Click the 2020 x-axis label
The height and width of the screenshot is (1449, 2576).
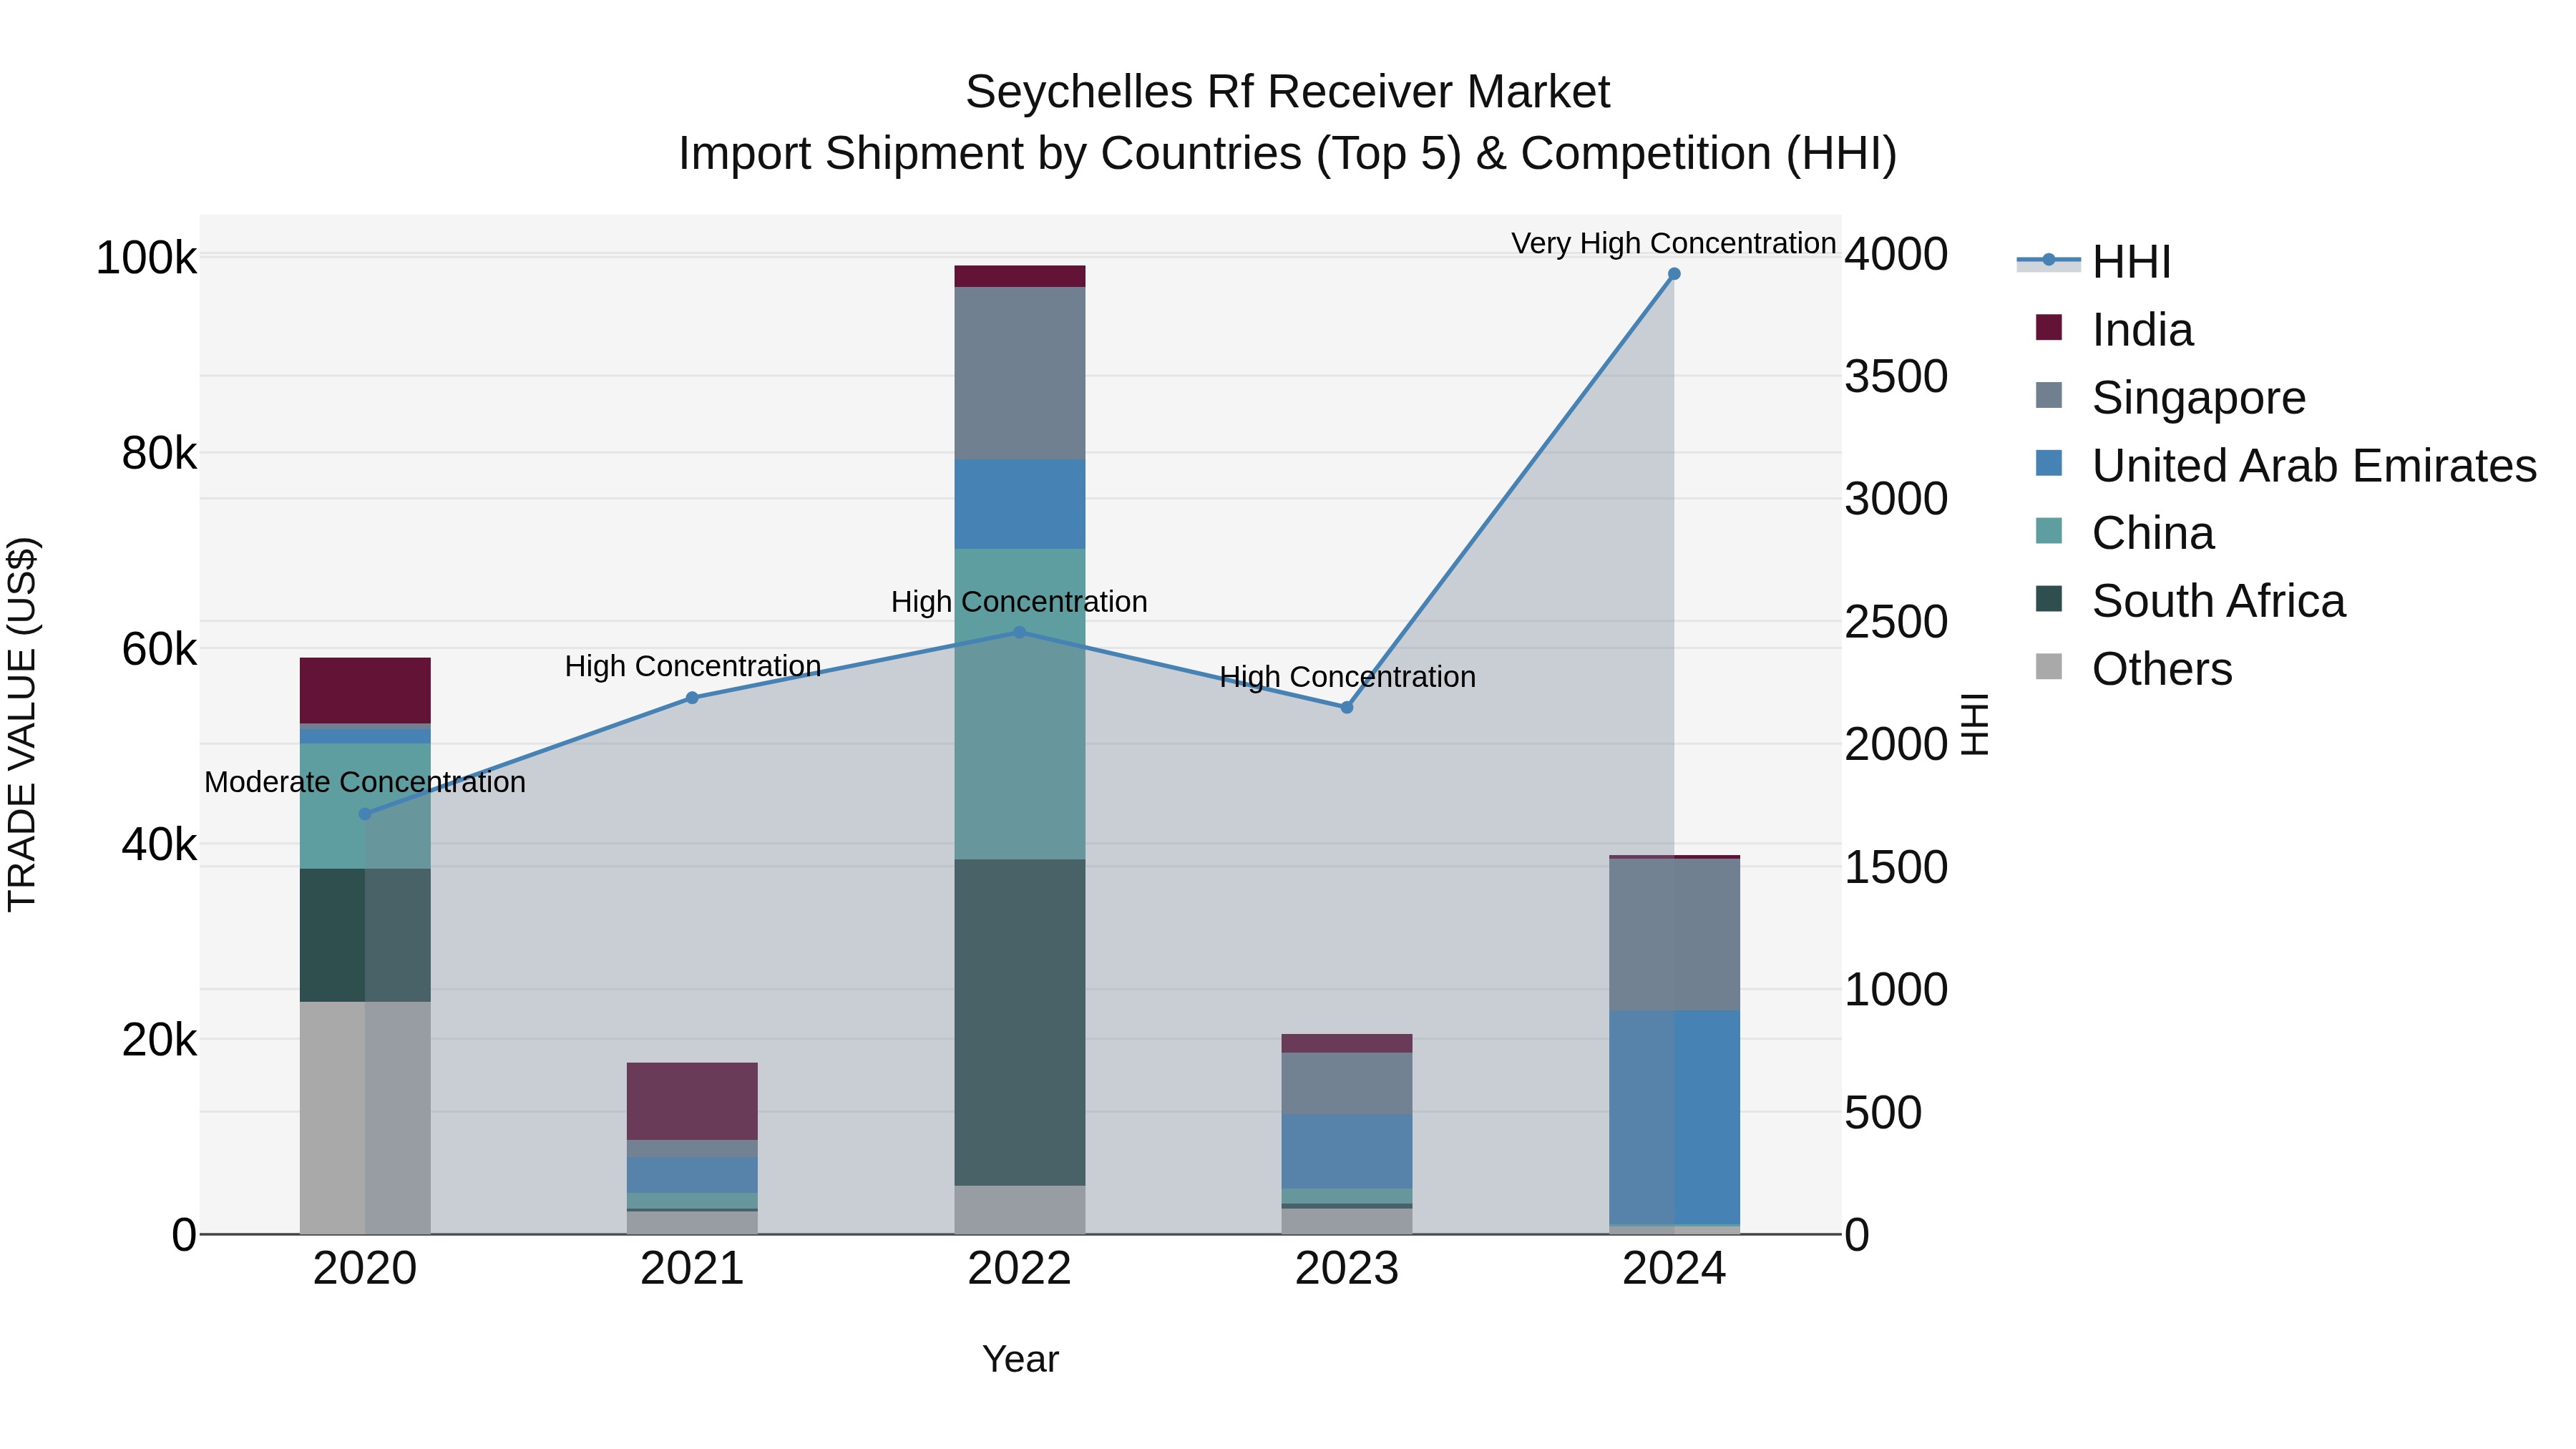[365, 1269]
